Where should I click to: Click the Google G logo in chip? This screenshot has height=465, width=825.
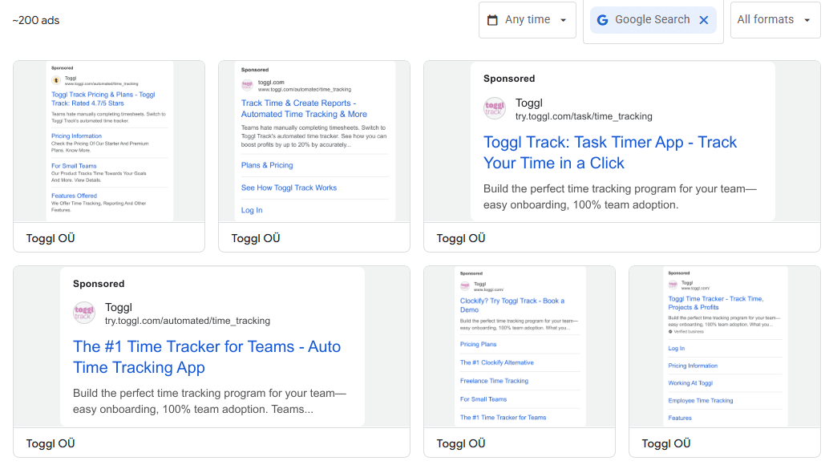pos(602,20)
